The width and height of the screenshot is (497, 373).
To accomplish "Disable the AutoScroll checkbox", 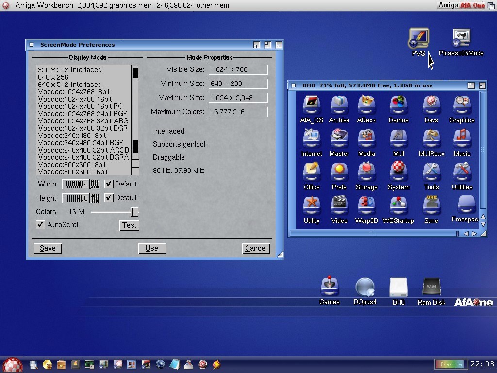I will tap(41, 225).
